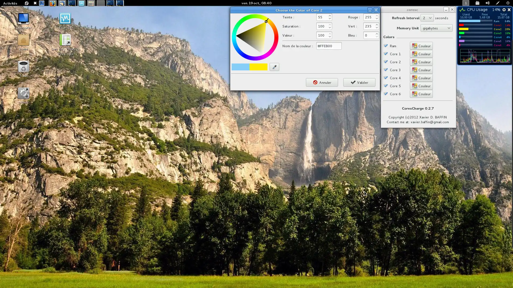Disable the Core 6 checkbox
Image resolution: width=513 pixels, height=288 pixels.
click(x=386, y=94)
